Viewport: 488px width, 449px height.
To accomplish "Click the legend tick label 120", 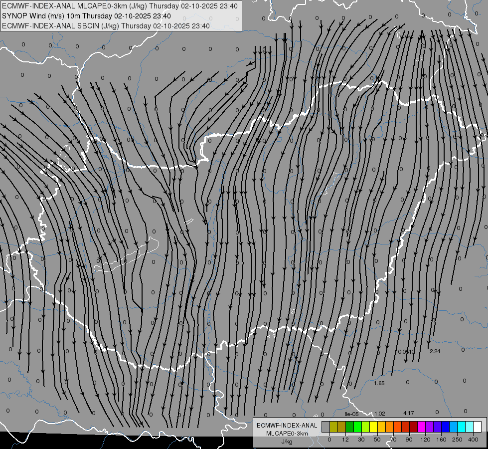I will click(425, 440).
